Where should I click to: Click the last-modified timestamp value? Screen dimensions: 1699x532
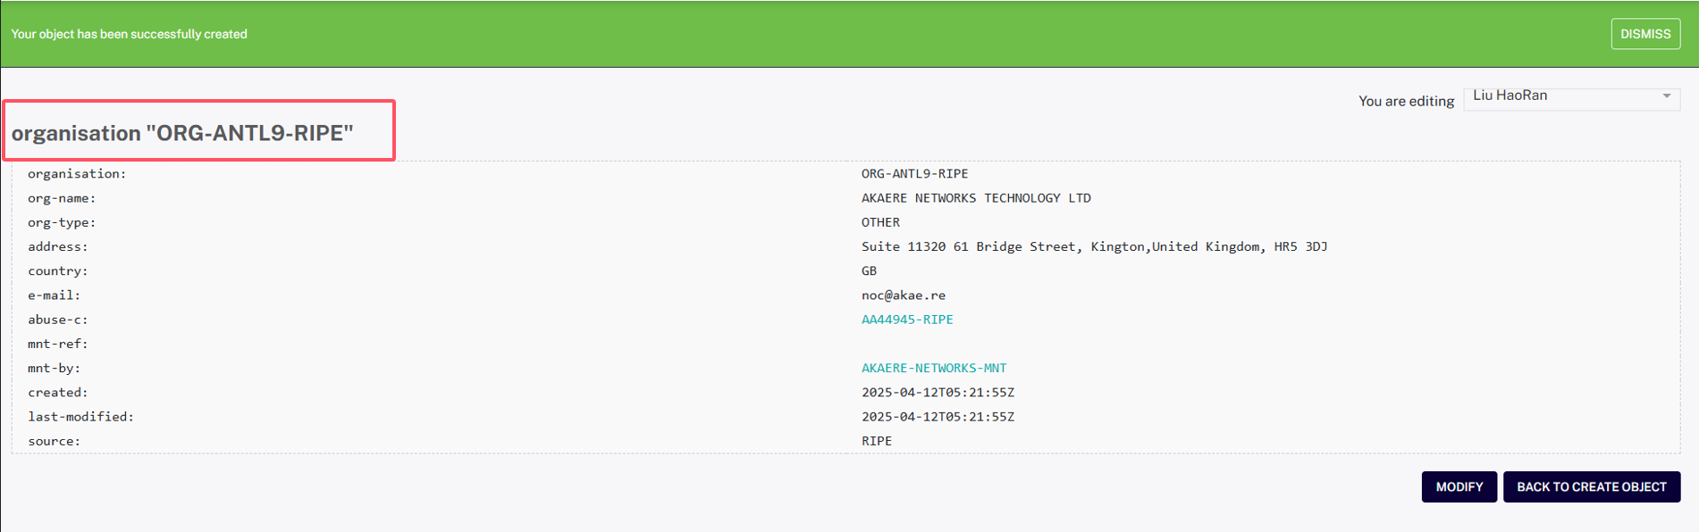tap(937, 417)
